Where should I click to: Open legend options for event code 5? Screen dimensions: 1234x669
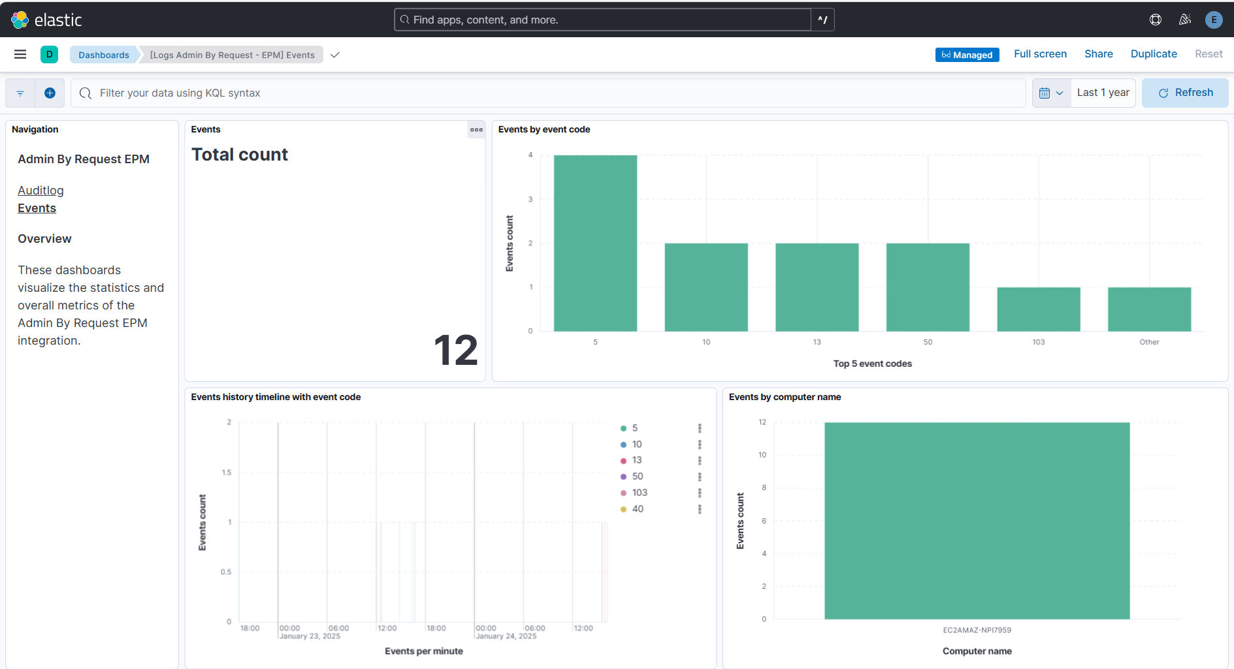click(701, 428)
